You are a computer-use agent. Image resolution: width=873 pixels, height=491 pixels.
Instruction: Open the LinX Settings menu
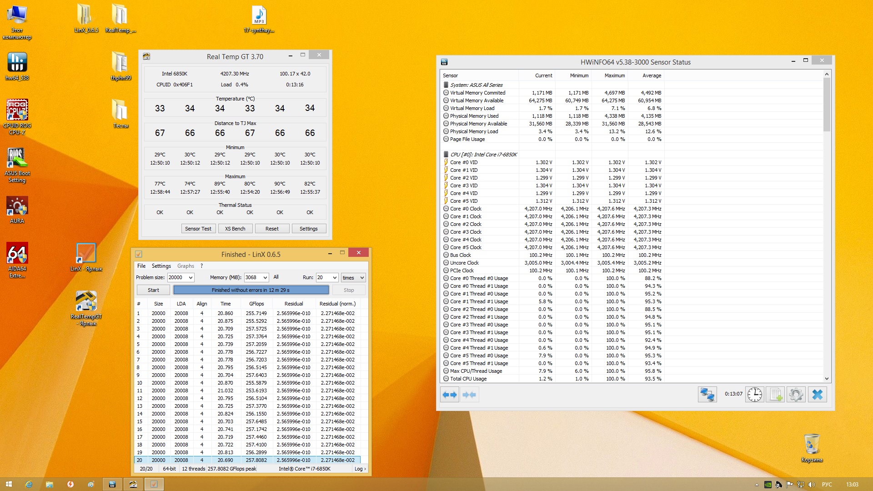pos(161,266)
